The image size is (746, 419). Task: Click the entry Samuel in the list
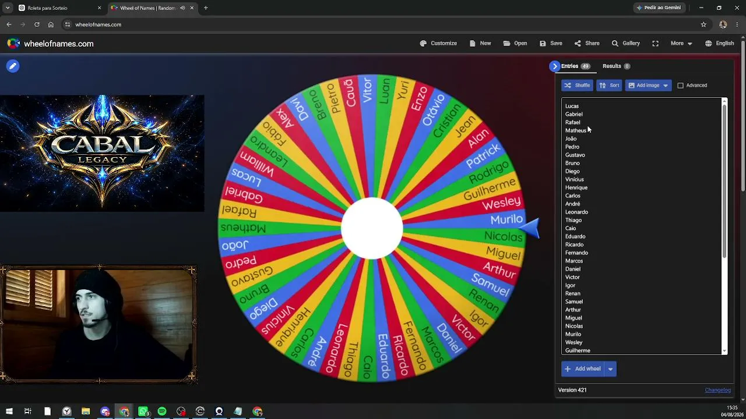[573, 302]
